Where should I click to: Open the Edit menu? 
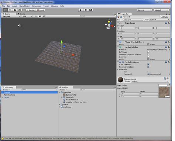point(8,6)
